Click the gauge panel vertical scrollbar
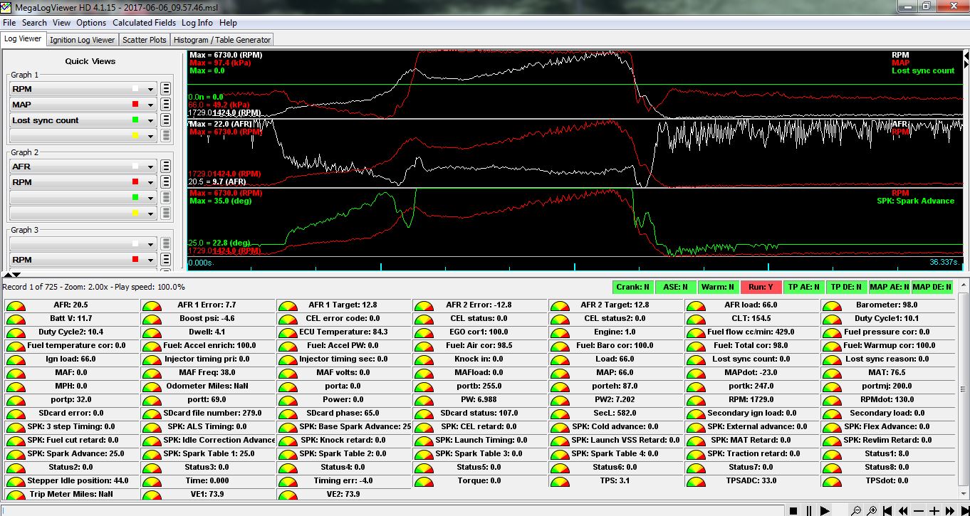The image size is (970, 516). [964, 391]
